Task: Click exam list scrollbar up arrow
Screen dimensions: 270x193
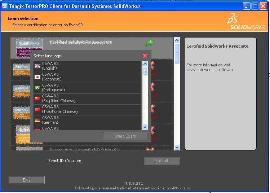Action: [x=177, y=40]
